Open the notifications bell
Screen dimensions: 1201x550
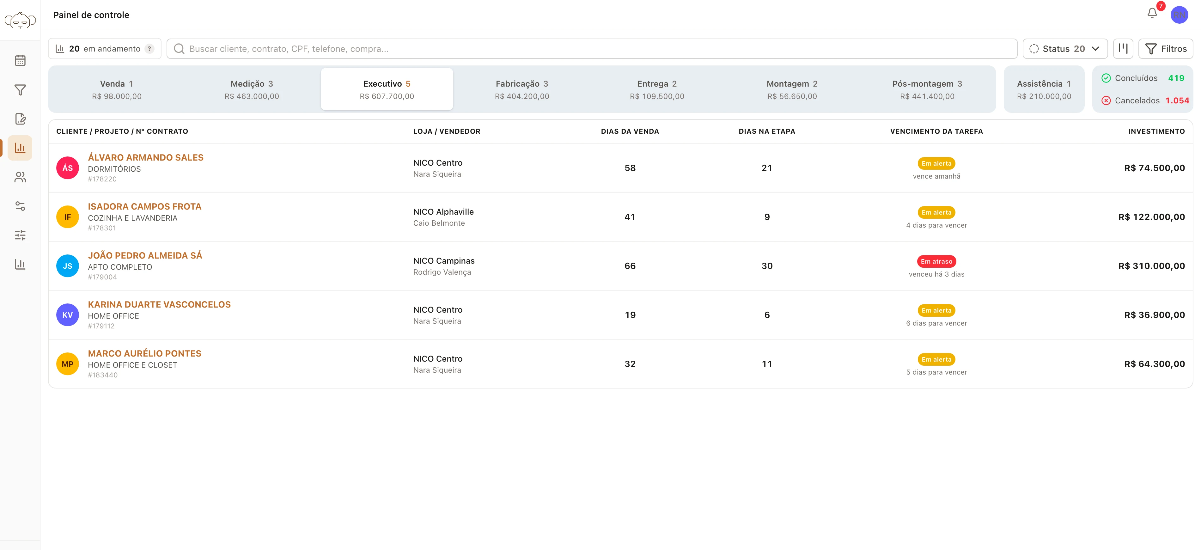pos(1152,14)
